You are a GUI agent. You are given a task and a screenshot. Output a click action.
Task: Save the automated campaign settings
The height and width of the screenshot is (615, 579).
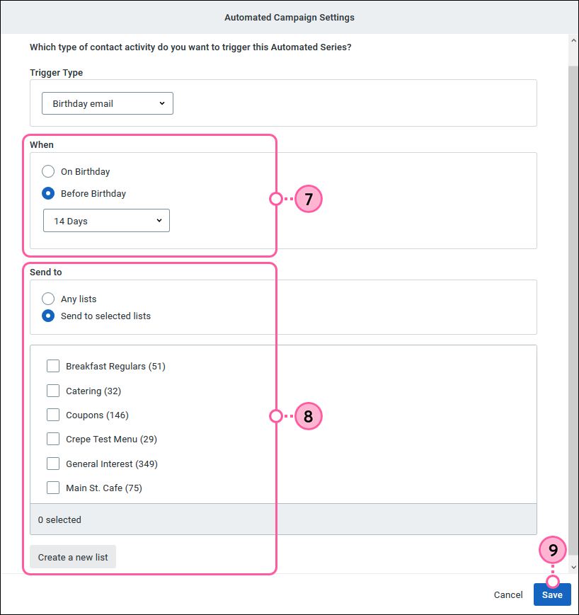[552, 594]
